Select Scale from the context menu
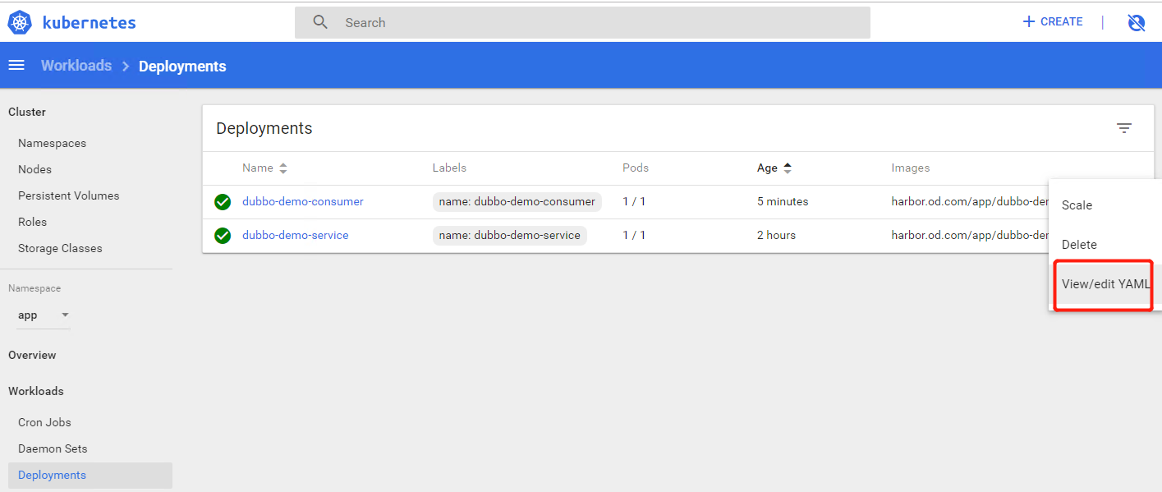The height and width of the screenshot is (492, 1162). coord(1077,205)
